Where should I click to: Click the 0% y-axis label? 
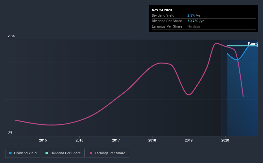pos(10,133)
